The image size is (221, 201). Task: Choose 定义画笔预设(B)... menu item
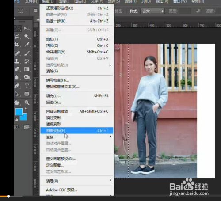point(77,159)
